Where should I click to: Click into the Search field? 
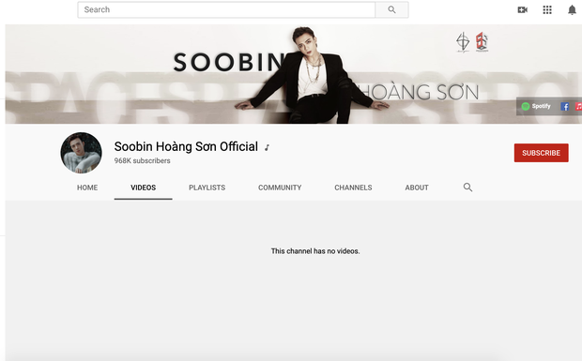coord(226,9)
